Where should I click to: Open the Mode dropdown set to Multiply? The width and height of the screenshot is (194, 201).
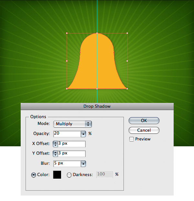click(x=72, y=124)
